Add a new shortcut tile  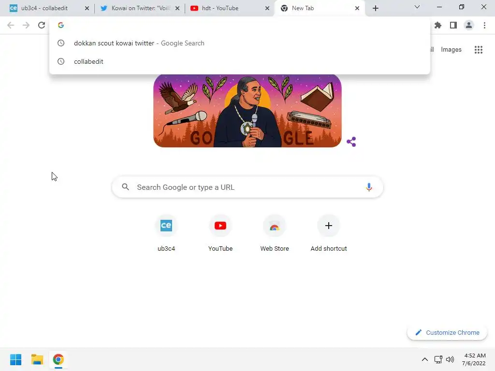[x=329, y=233]
